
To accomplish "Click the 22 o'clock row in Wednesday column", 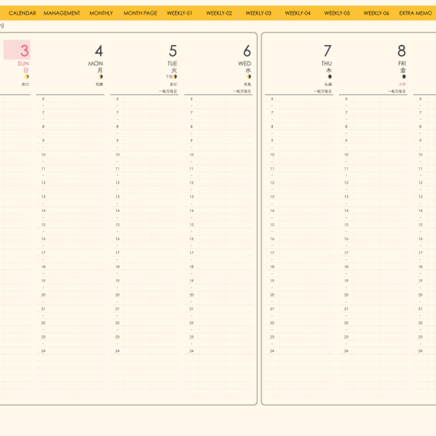I will point(218,323).
